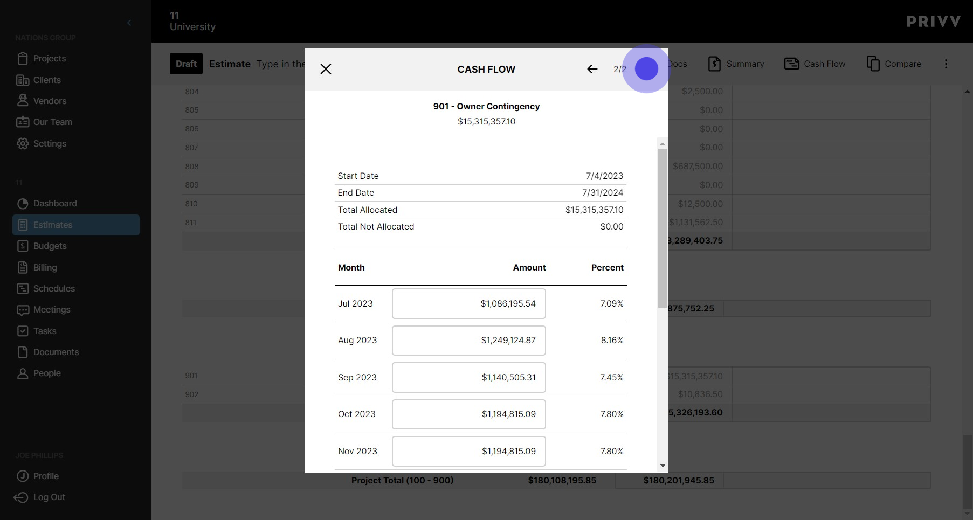Open the Summary view

(736, 64)
